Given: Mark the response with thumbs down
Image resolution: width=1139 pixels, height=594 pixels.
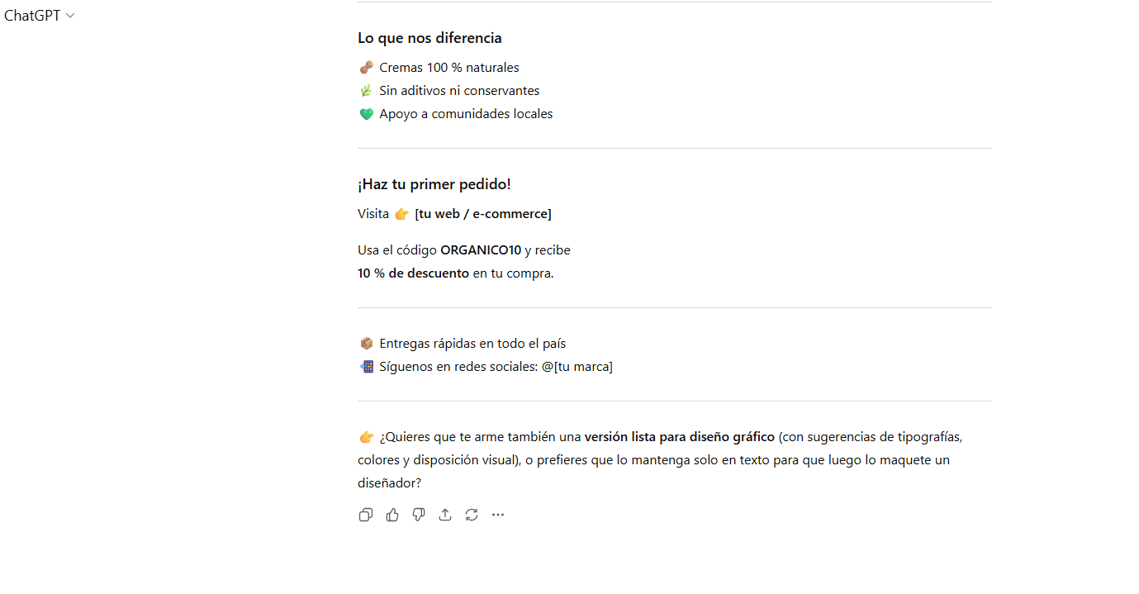Looking at the screenshot, I should click(x=419, y=515).
